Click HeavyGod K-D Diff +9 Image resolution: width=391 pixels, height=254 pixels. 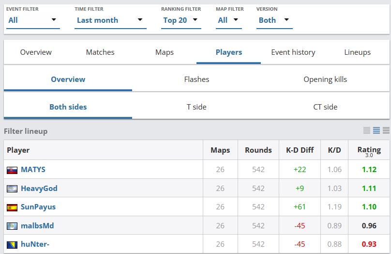click(300, 188)
